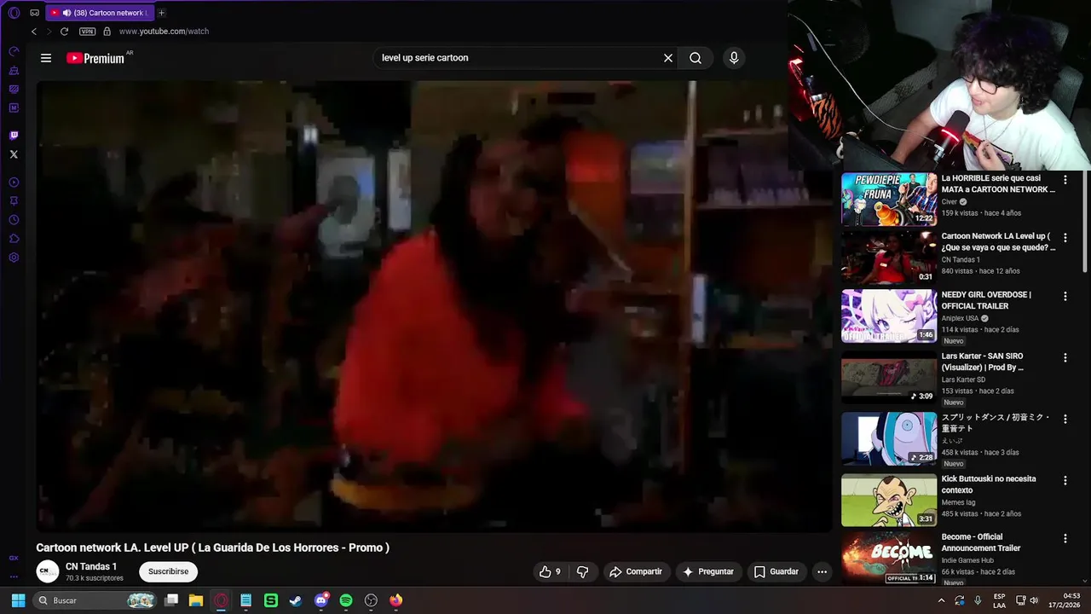Click the Needy Girl Overdose trailer thumbnail
This screenshot has height=614, width=1091.
[889, 316]
